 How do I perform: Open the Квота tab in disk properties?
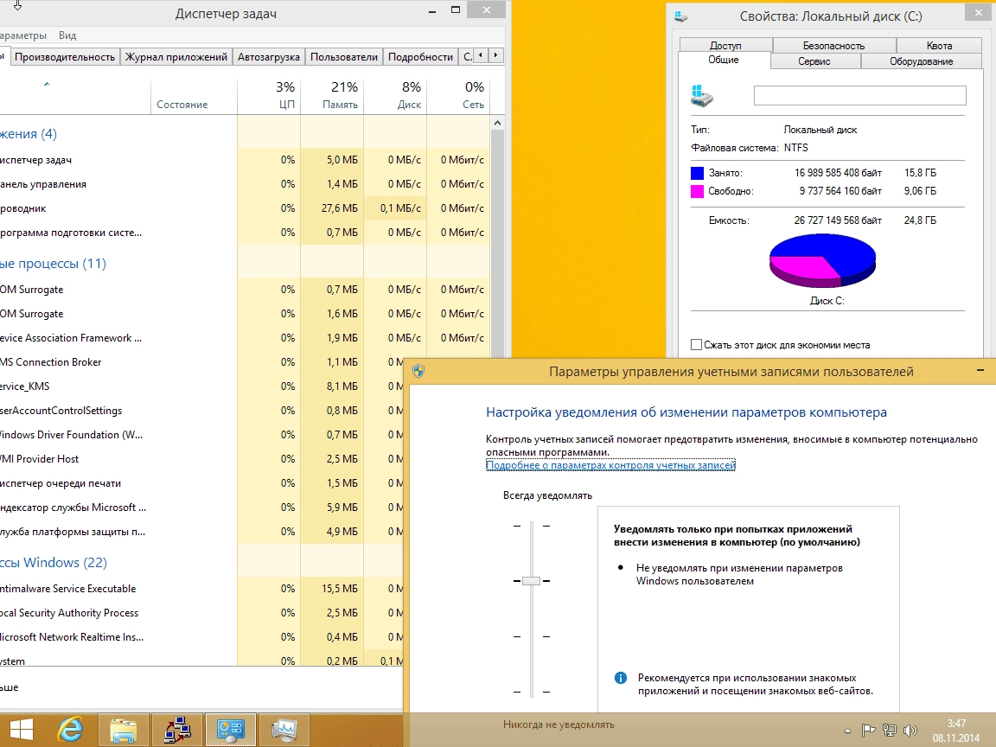(939, 46)
